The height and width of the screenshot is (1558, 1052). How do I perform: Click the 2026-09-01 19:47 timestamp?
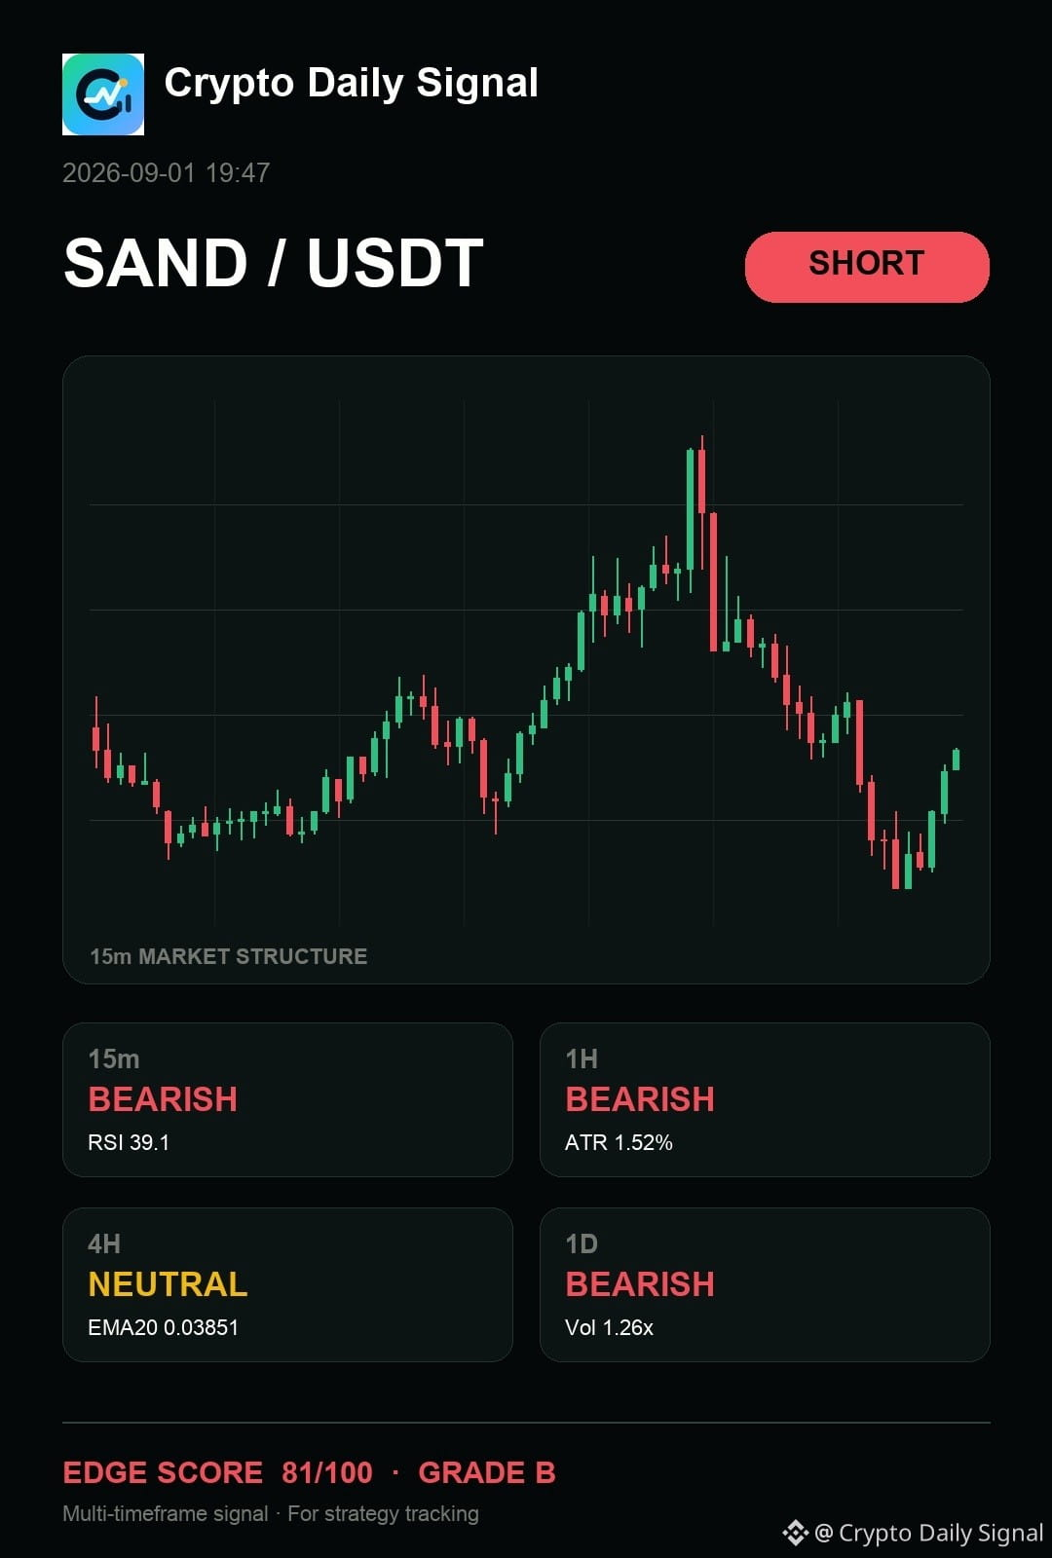pos(167,173)
